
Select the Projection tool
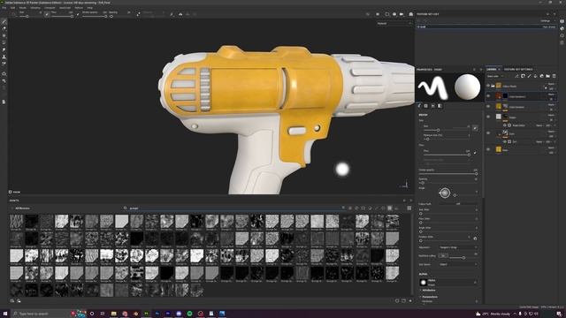tap(4, 35)
